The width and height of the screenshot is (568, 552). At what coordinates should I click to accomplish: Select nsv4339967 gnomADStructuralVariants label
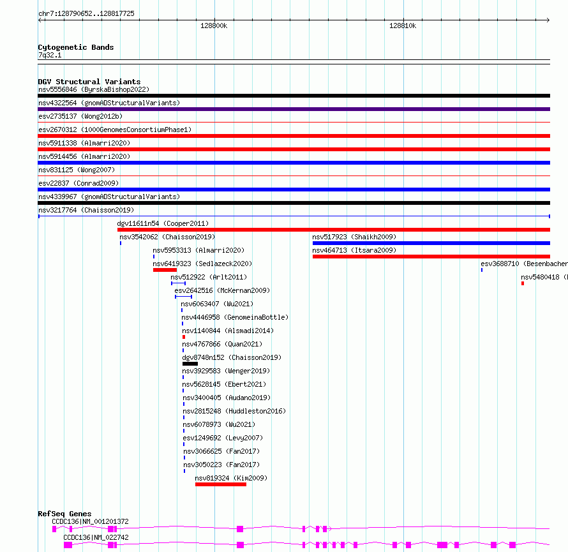point(109,197)
